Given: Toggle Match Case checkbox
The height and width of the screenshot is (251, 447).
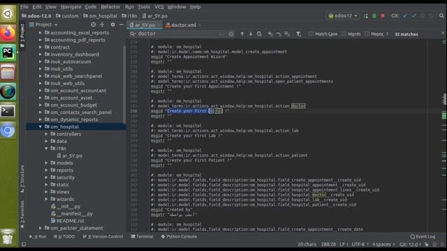Looking at the screenshot, I should pyautogui.click(x=311, y=34).
